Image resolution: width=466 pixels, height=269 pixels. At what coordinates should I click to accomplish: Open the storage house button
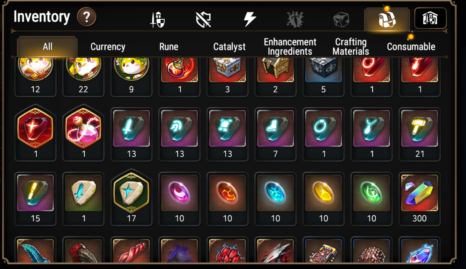(x=430, y=18)
